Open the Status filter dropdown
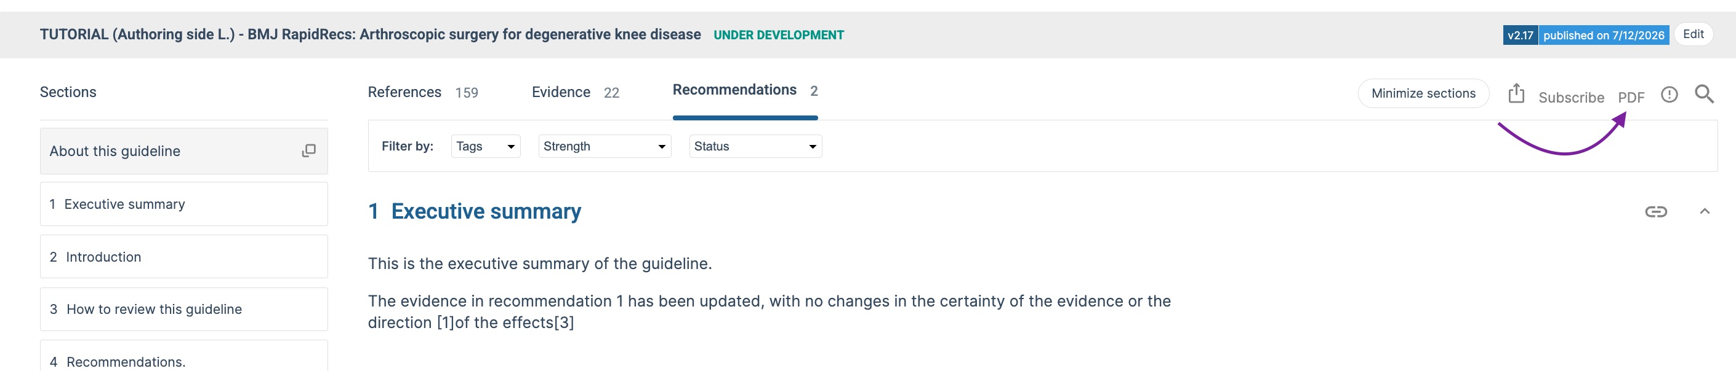 pyautogui.click(x=755, y=147)
